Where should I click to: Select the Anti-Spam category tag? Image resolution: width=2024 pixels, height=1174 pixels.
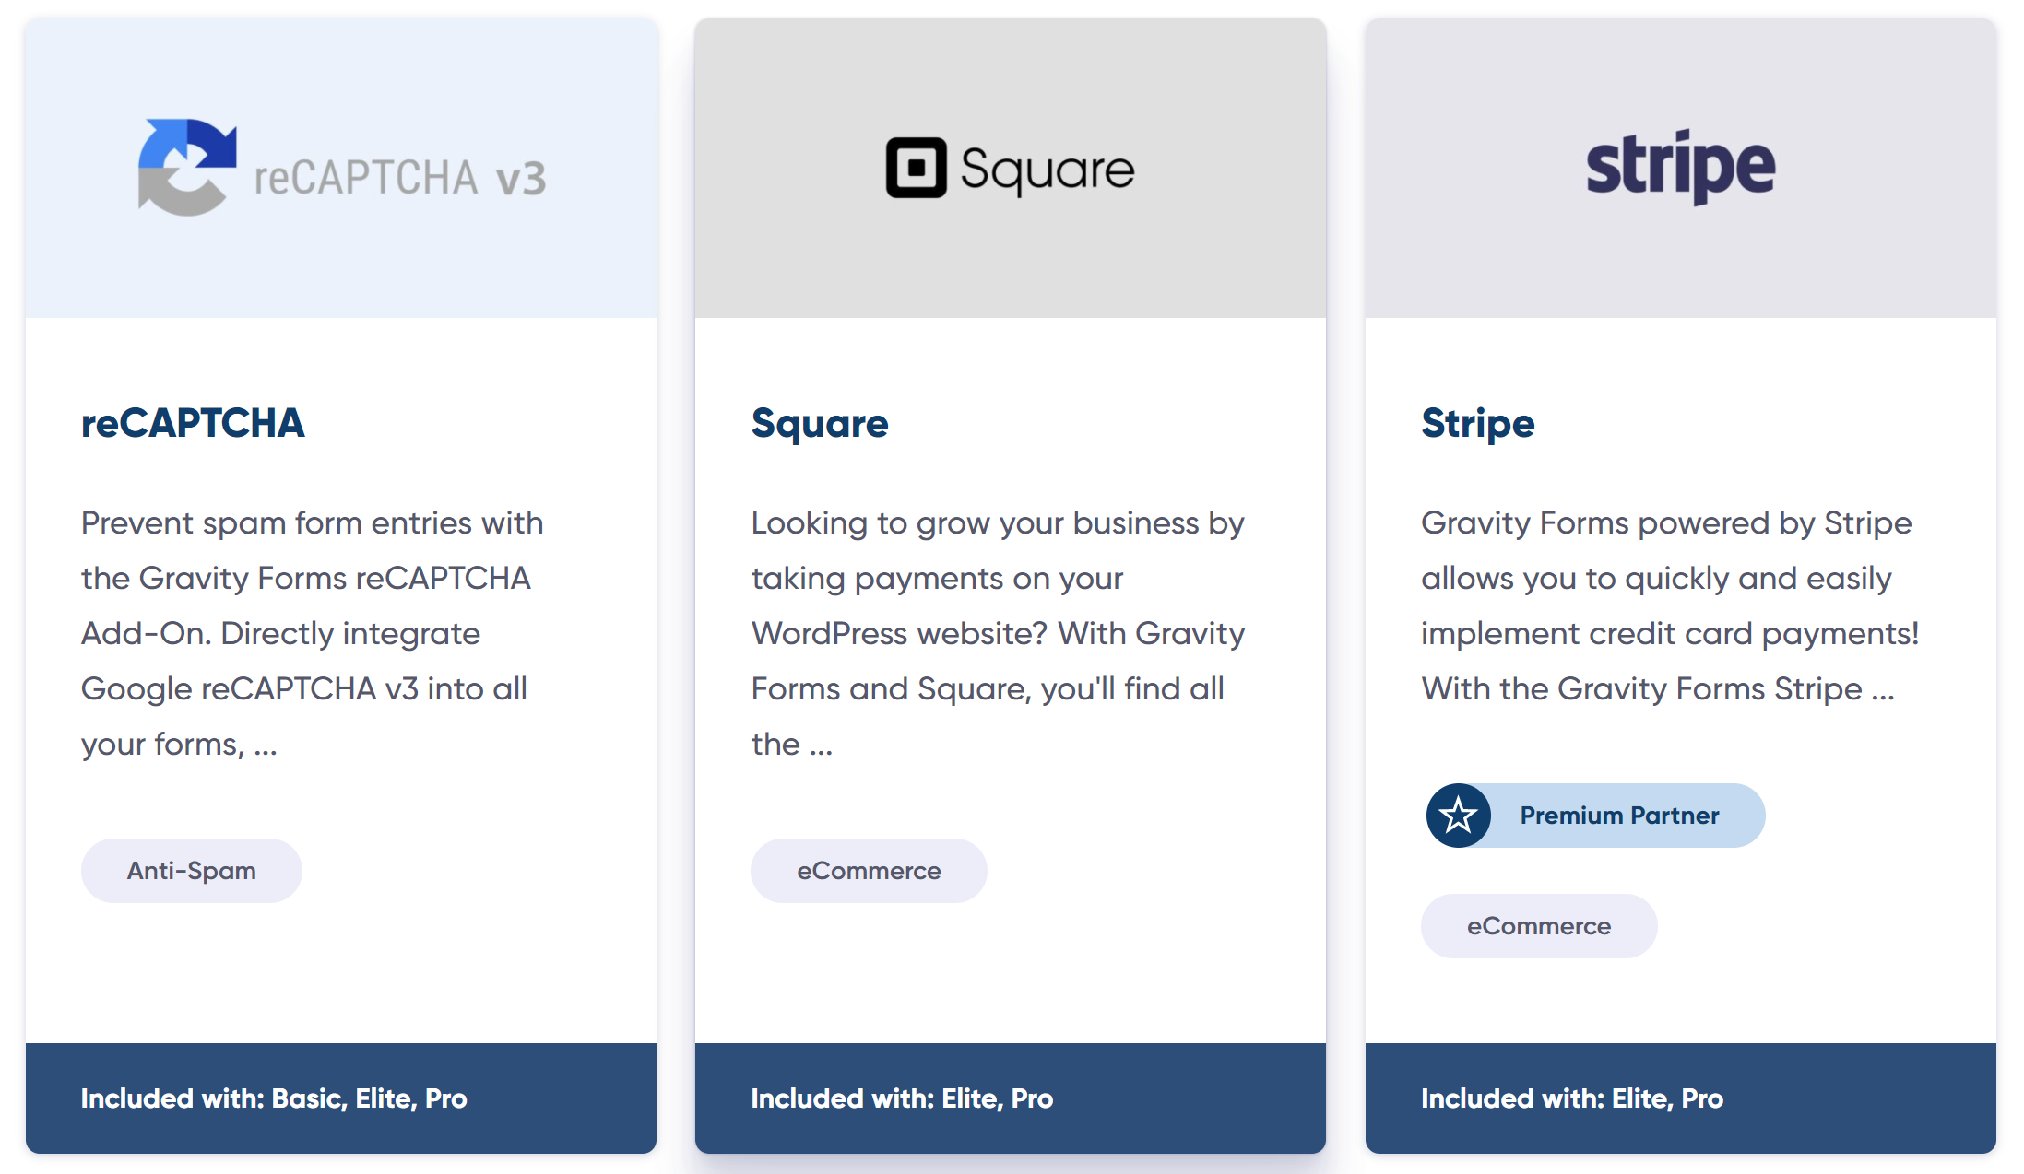[192, 871]
